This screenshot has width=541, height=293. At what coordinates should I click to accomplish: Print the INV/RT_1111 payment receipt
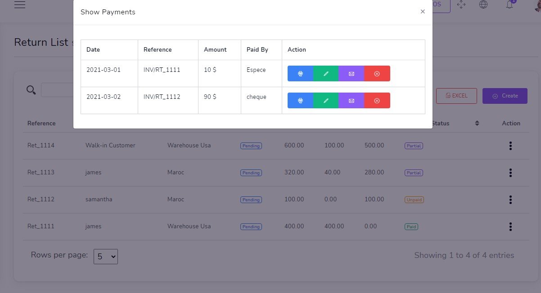point(300,74)
